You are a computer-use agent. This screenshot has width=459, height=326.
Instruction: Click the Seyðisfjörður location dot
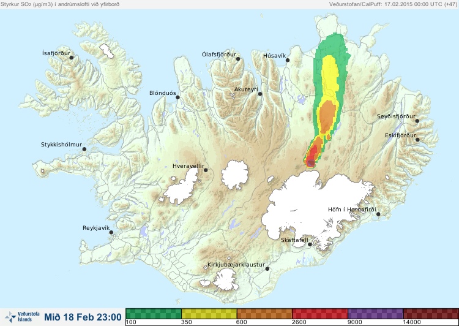coord(417,121)
